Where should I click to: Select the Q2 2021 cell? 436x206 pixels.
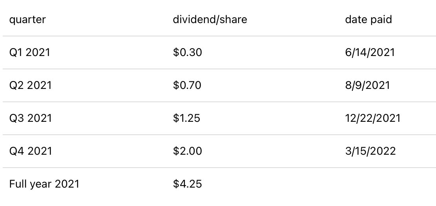30,85
